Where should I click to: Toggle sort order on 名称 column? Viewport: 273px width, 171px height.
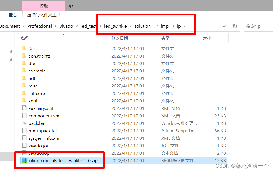(x=25, y=38)
